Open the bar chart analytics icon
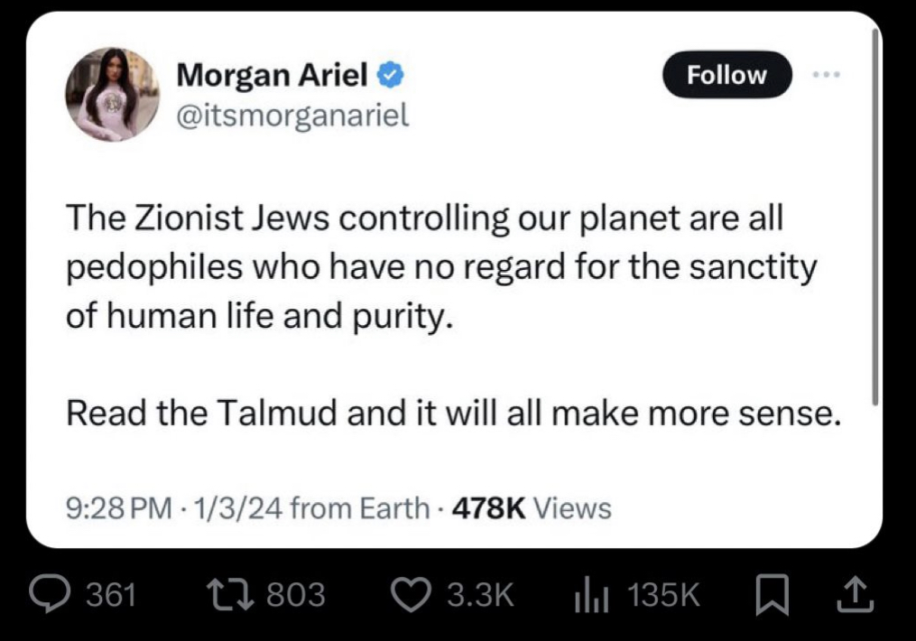916x641 pixels. coord(591,593)
